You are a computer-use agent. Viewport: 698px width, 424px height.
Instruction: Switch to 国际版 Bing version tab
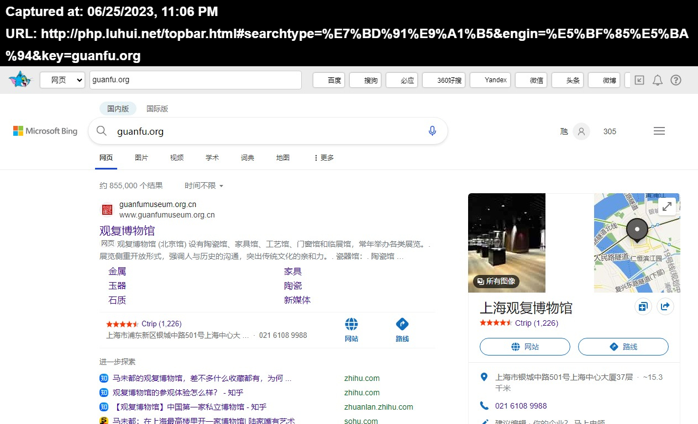(157, 109)
